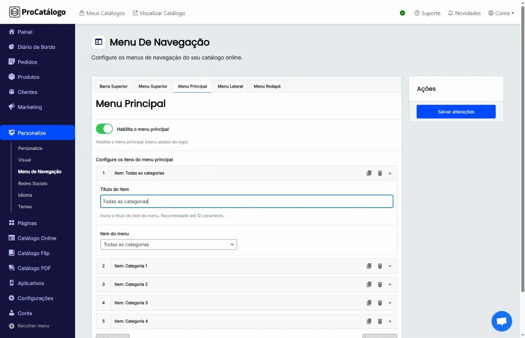This screenshot has height=338, width=525.
Task: Delete the Categoria 2 menu item
Action: coord(380,285)
